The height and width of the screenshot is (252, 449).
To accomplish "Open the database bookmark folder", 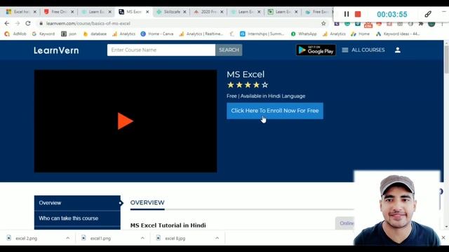I will 95,34.
